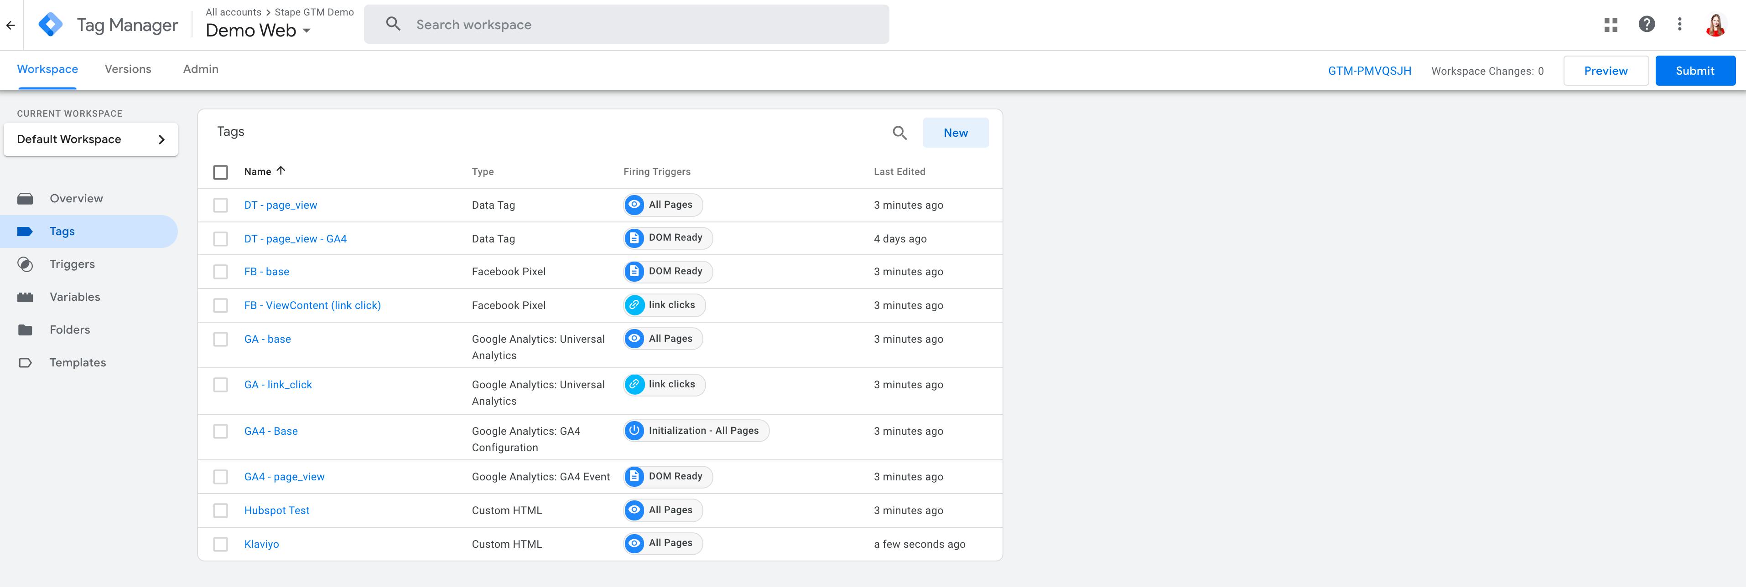Viewport: 1746px width, 587px height.
Task: Open the Demo Web container dropdown
Action: pos(258,31)
